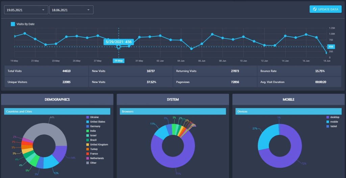Select the Browsers panel header
346x178 pixels.
(x=173, y=112)
